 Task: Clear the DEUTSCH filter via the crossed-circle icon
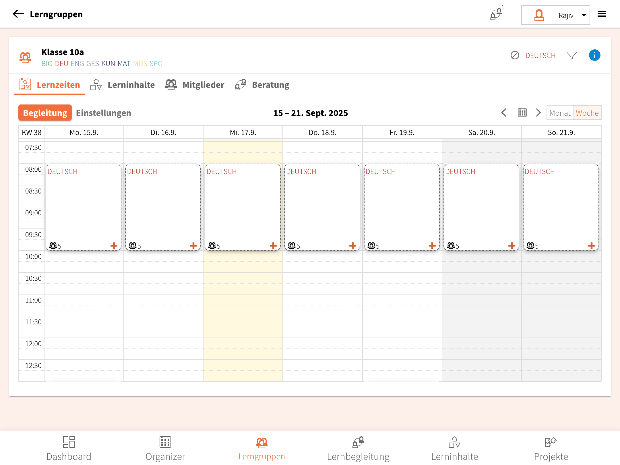[515, 55]
